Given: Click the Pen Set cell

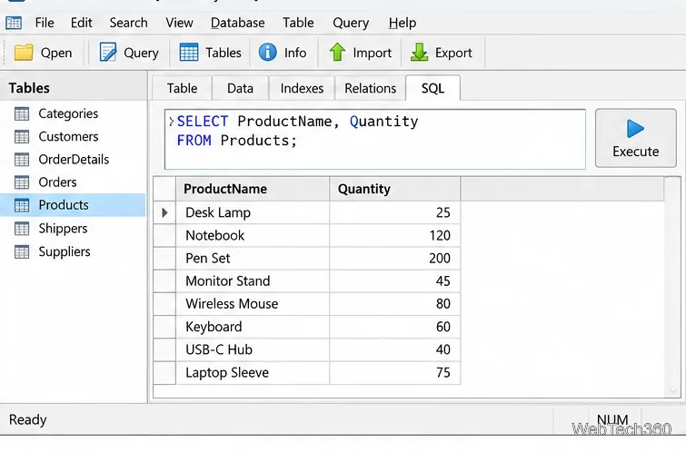Looking at the screenshot, I should (x=253, y=259).
